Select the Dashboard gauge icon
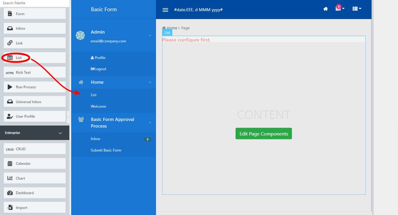 10,193
